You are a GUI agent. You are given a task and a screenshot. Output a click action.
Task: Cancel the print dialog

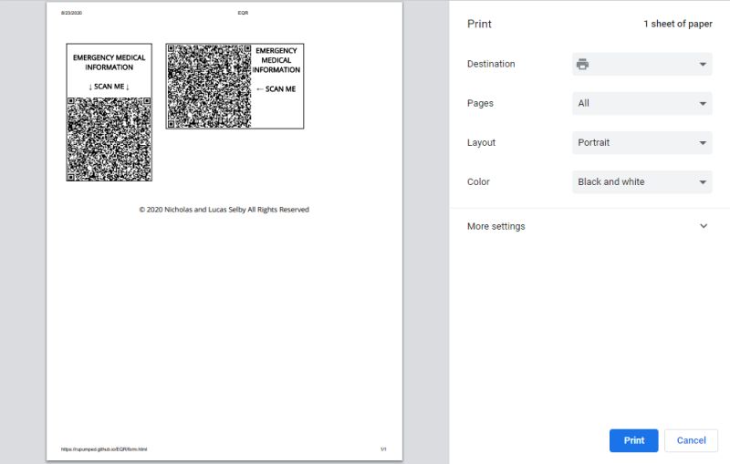(x=691, y=440)
